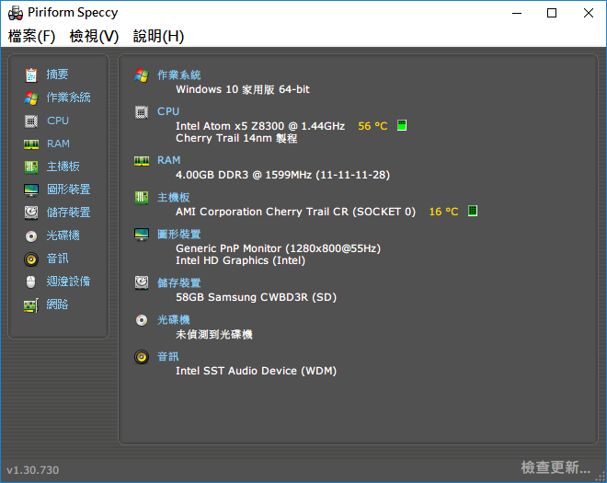Maximize the Piriform Speccy window
Image resolution: width=607 pixels, height=483 pixels.
pos(552,13)
